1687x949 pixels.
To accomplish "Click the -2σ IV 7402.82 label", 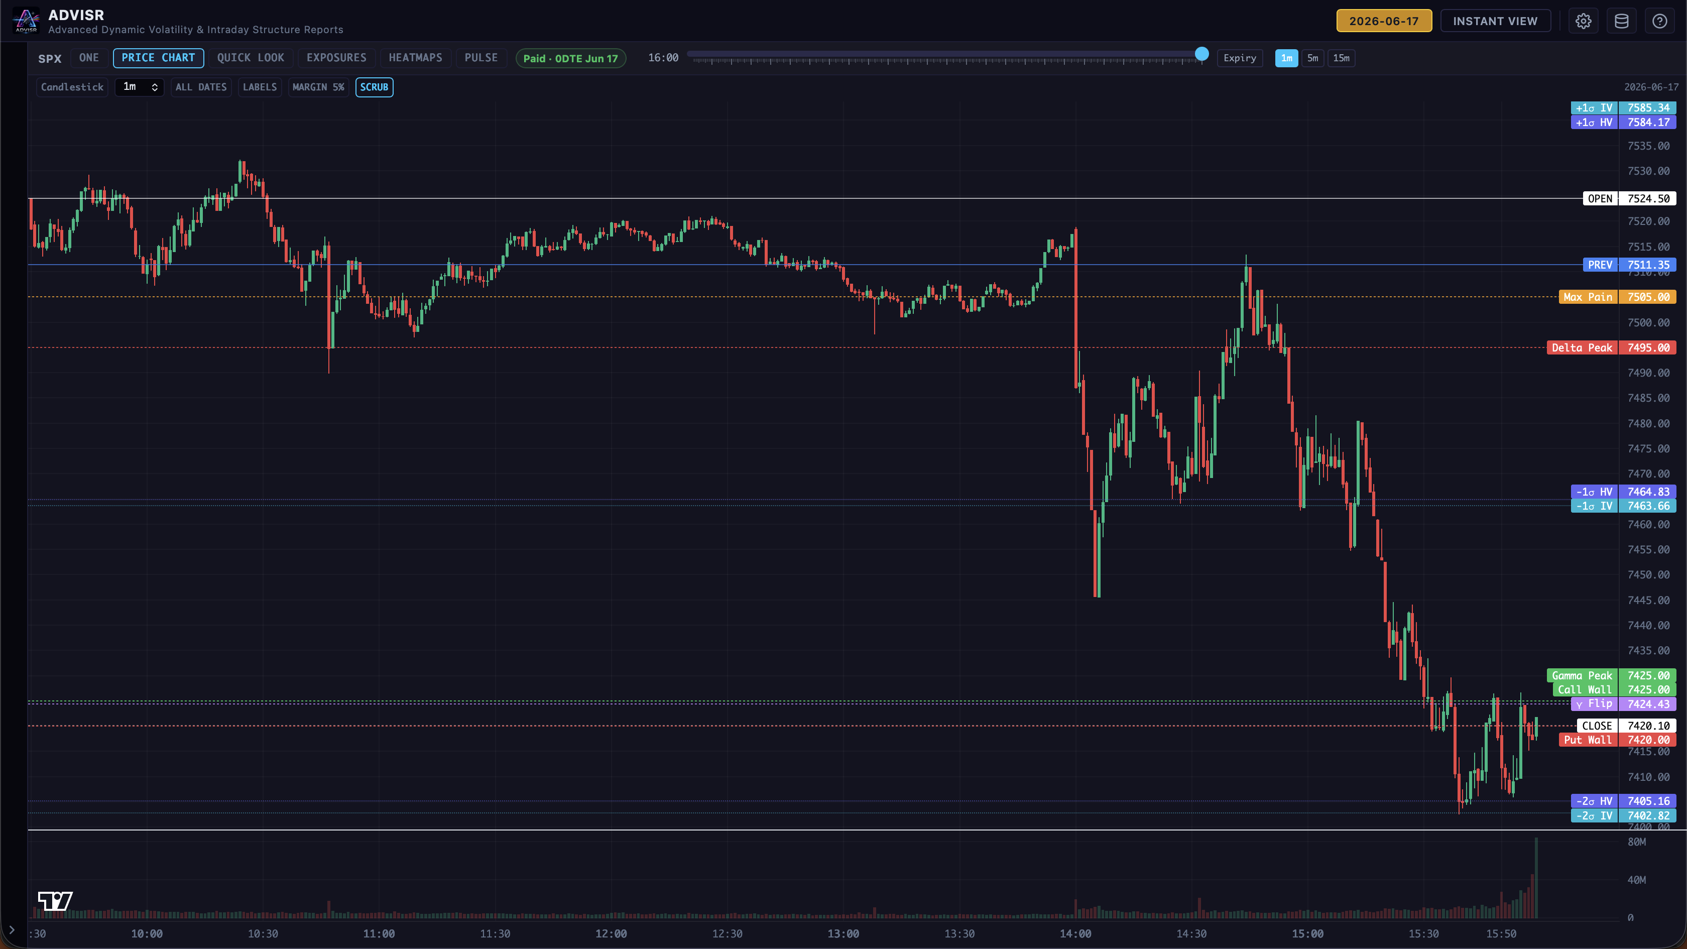I will [x=1623, y=816].
